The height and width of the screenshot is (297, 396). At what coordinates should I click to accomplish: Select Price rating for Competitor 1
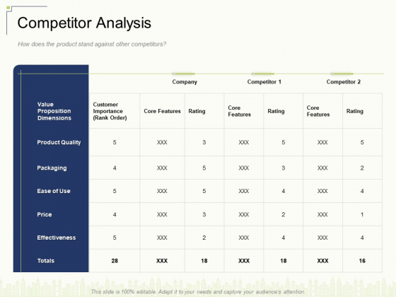coord(284,214)
